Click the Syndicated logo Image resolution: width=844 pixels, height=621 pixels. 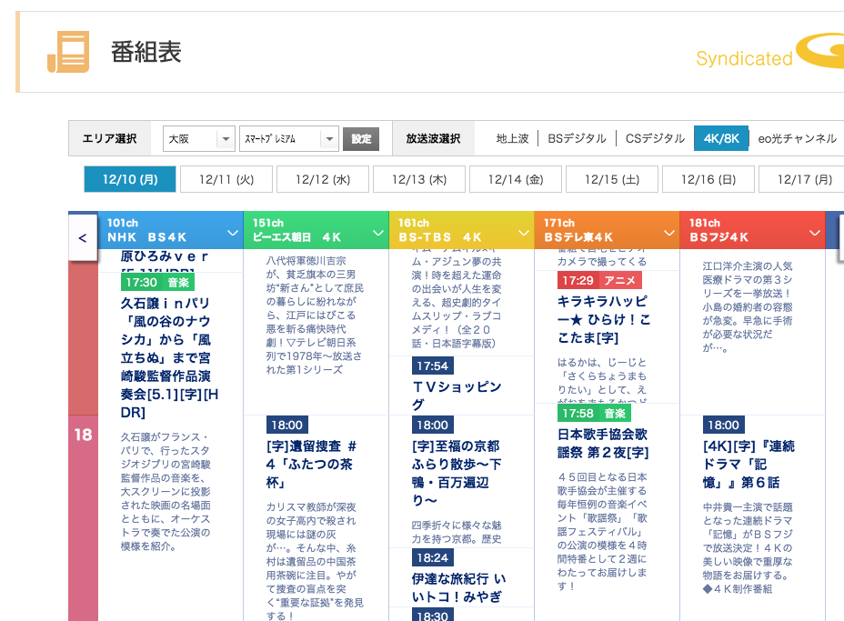[x=769, y=53]
